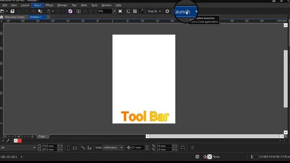
Task: Undo the last action with Undo icon
Action: pyautogui.click(x=48, y=11)
